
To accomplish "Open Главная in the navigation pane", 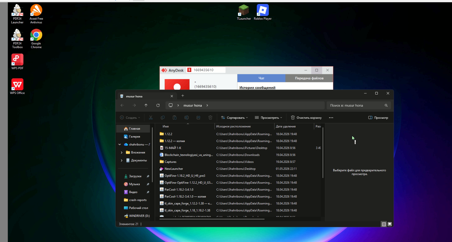I will 133,129.
